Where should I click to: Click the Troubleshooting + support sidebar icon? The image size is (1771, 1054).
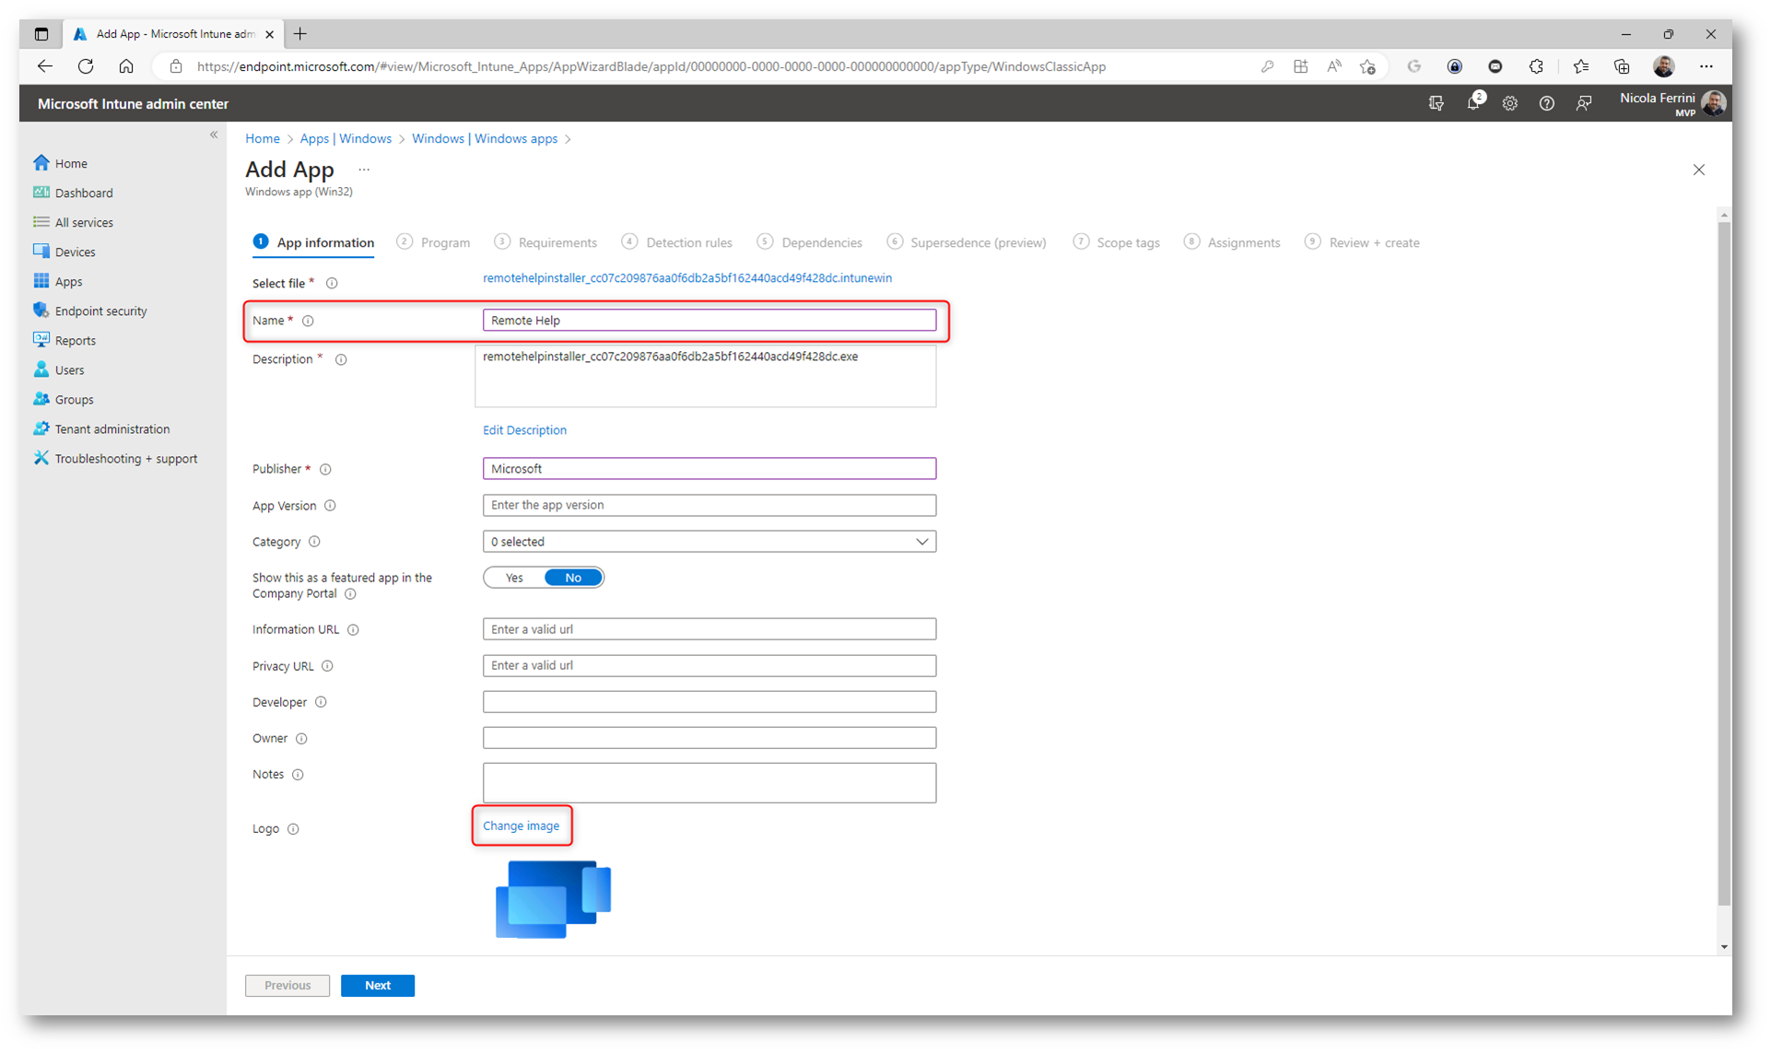(41, 459)
